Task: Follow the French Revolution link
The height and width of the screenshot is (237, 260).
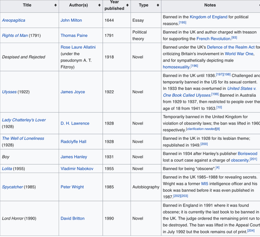Action: tap(213, 39)
